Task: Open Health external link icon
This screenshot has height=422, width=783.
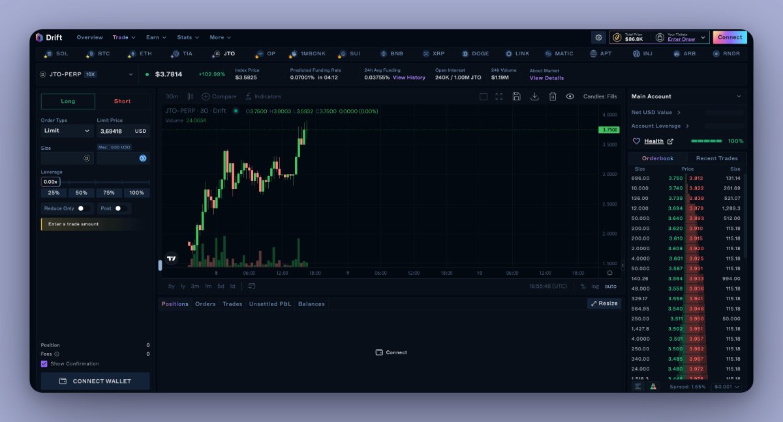Action: point(670,141)
